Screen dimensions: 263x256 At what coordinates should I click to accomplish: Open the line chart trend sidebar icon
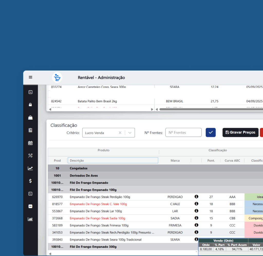30,168
